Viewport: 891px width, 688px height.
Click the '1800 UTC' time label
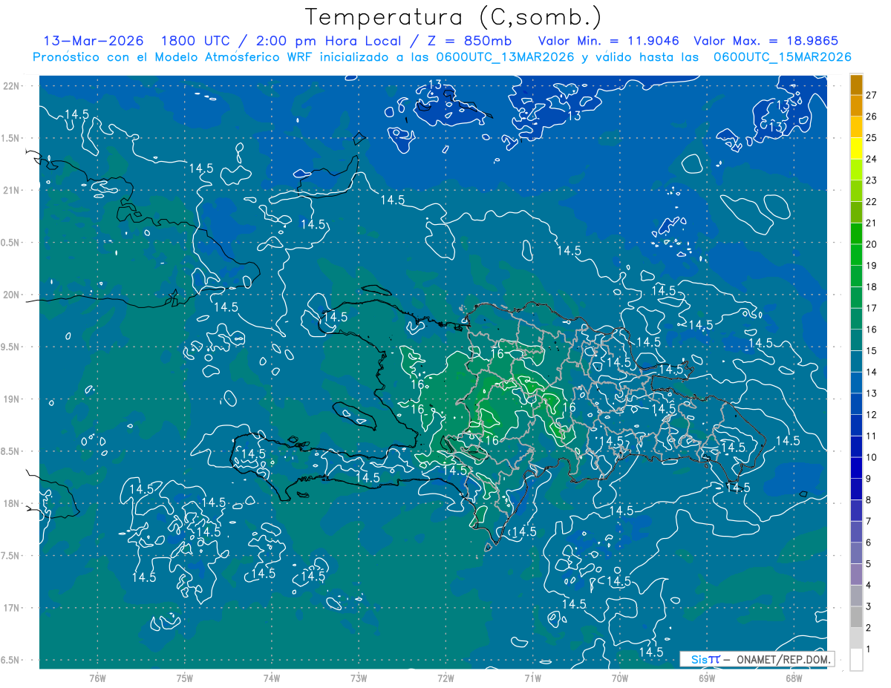point(195,41)
